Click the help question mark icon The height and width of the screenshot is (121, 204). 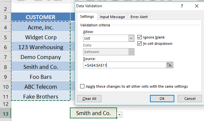[x=182, y=6]
